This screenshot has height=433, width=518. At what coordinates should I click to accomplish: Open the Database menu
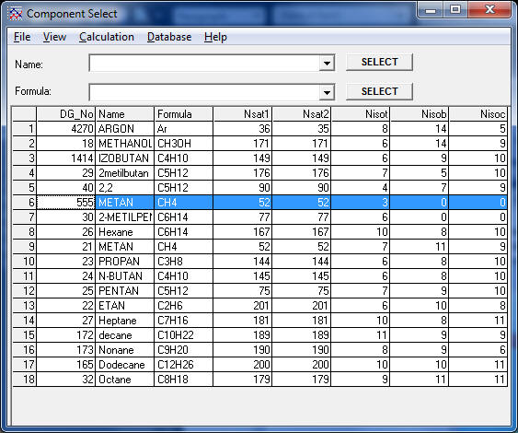click(x=169, y=37)
